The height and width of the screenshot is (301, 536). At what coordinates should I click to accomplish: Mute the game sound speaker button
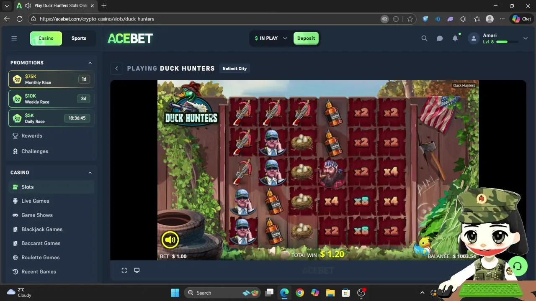click(170, 240)
